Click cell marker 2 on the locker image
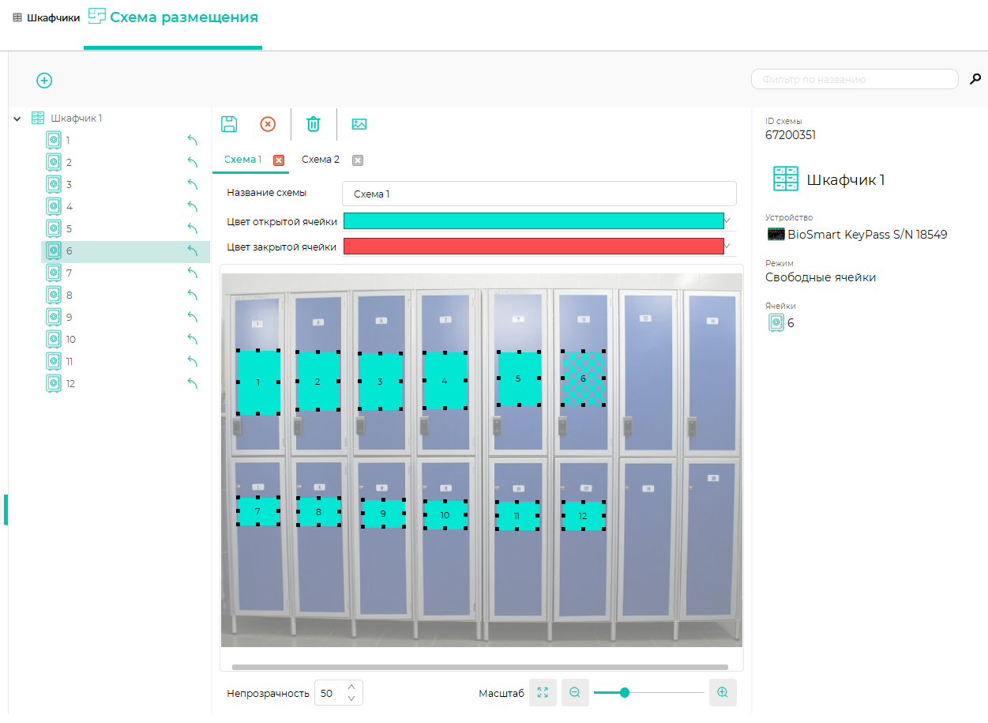Viewport: 988px width, 723px height. [317, 381]
